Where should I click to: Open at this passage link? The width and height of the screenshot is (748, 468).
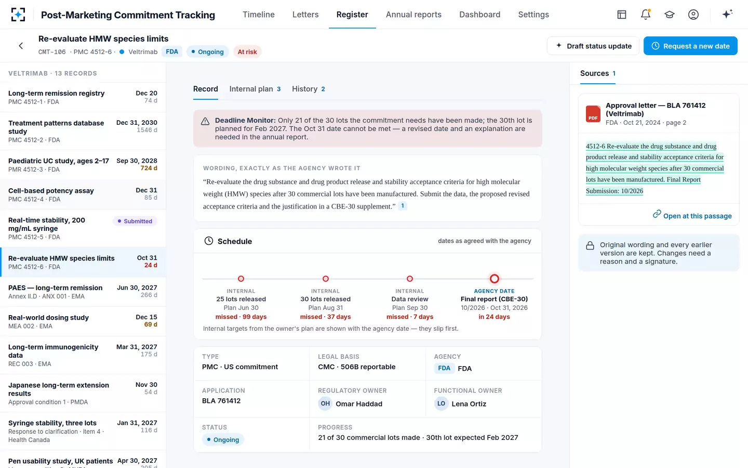pos(692,215)
